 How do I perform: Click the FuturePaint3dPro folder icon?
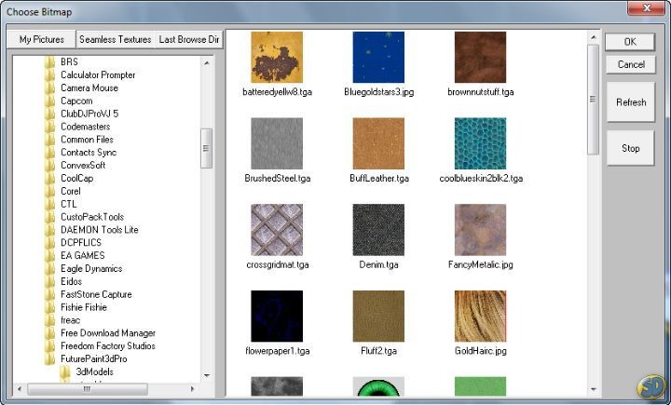(49, 358)
